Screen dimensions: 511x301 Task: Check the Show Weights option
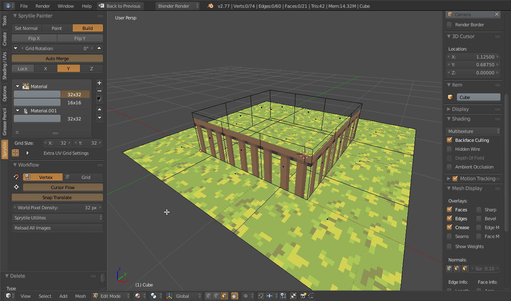(449, 246)
